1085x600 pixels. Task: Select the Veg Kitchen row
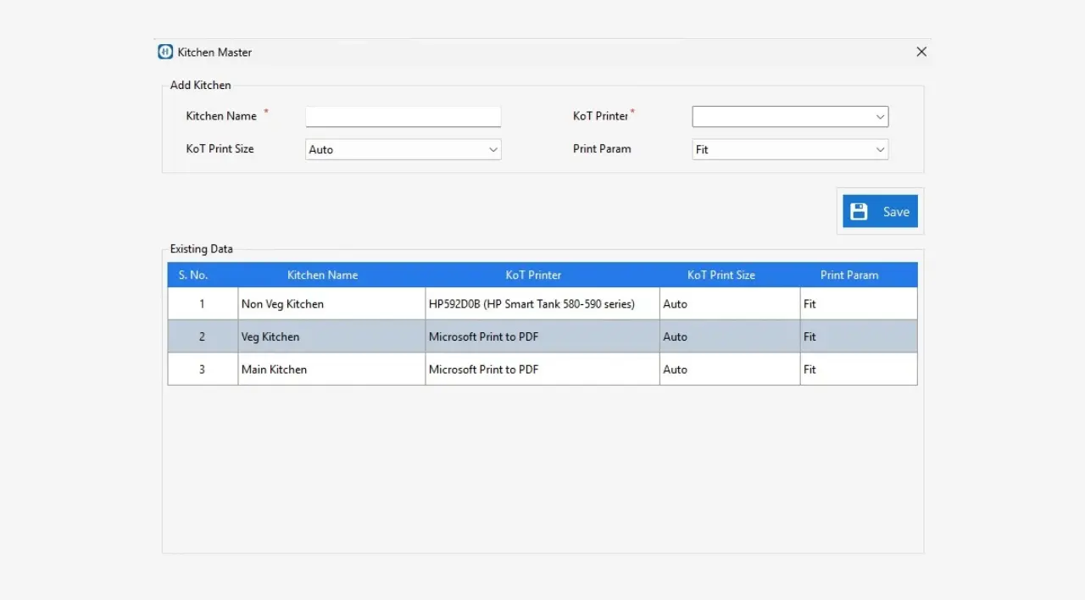click(x=270, y=337)
